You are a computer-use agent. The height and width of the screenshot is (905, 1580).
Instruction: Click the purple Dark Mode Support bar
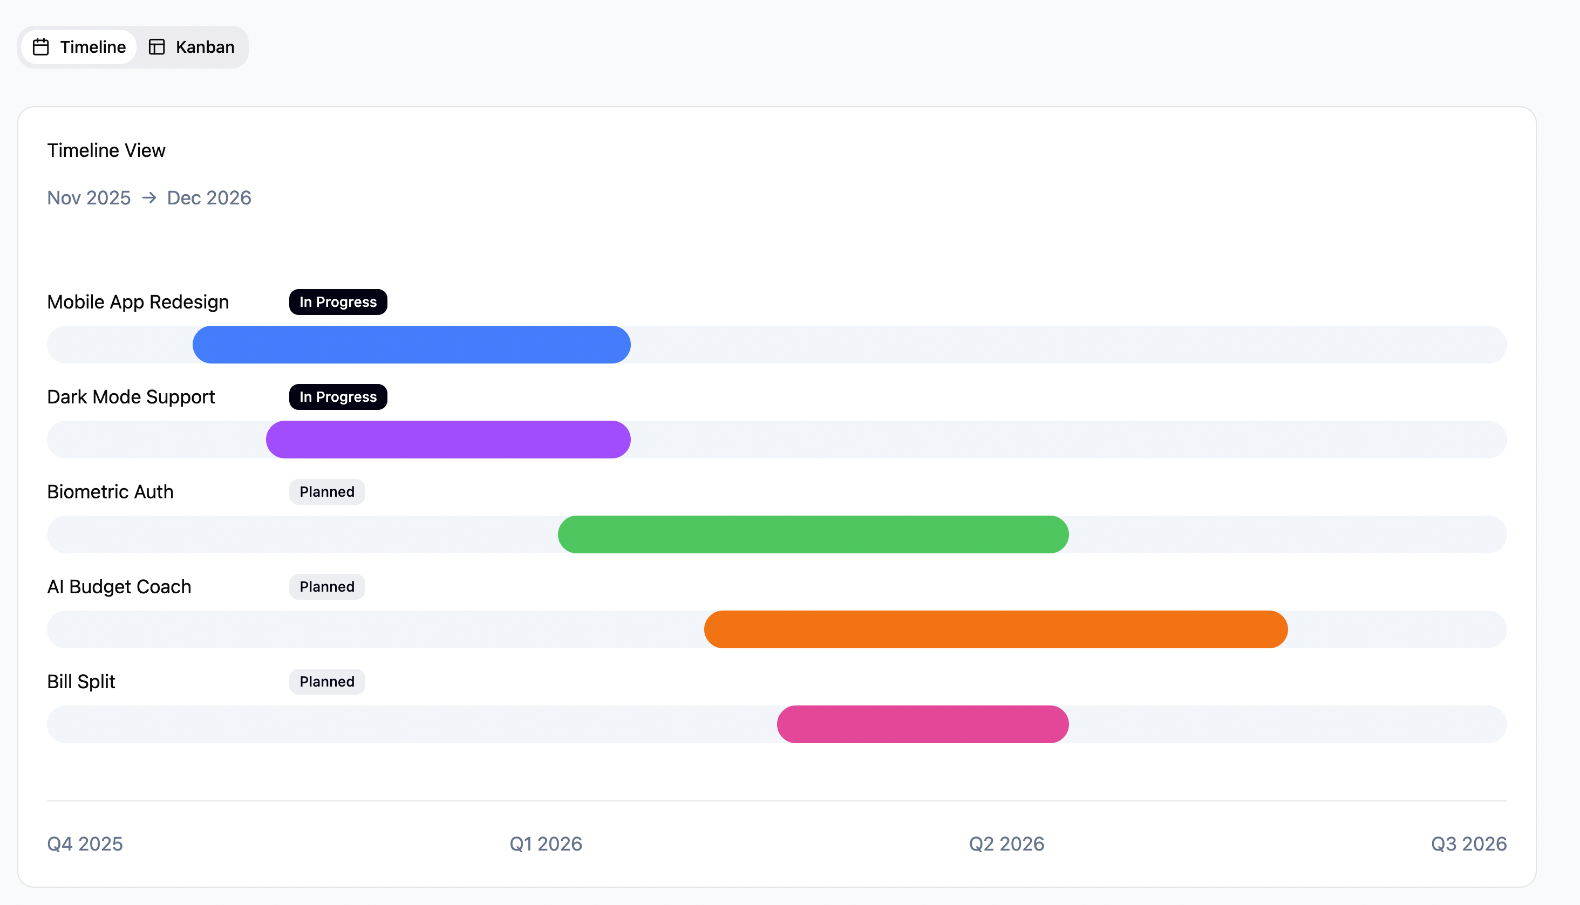[x=448, y=440]
